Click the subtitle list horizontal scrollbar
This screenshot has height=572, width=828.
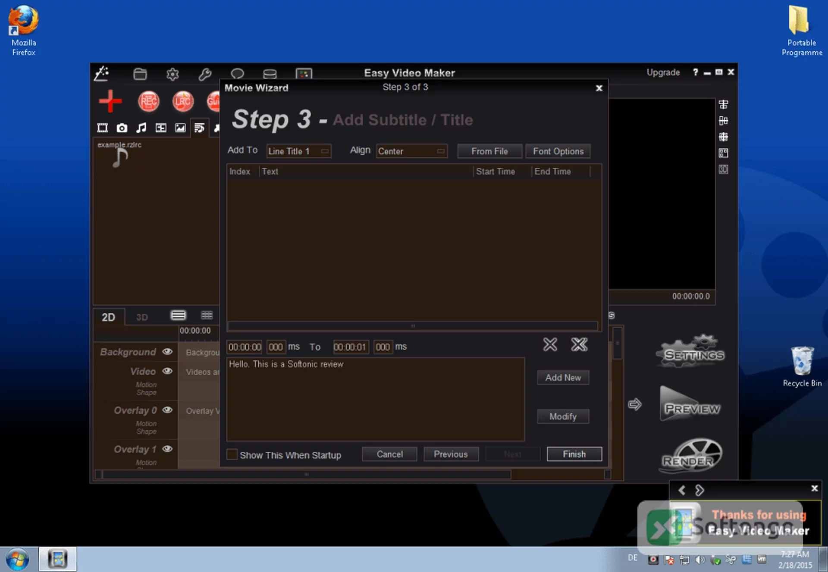(413, 326)
